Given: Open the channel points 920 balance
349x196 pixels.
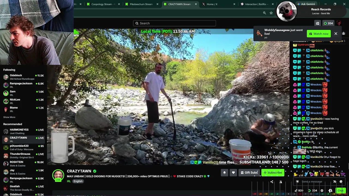Looking at the screenshot, I should (x=299, y=191).
